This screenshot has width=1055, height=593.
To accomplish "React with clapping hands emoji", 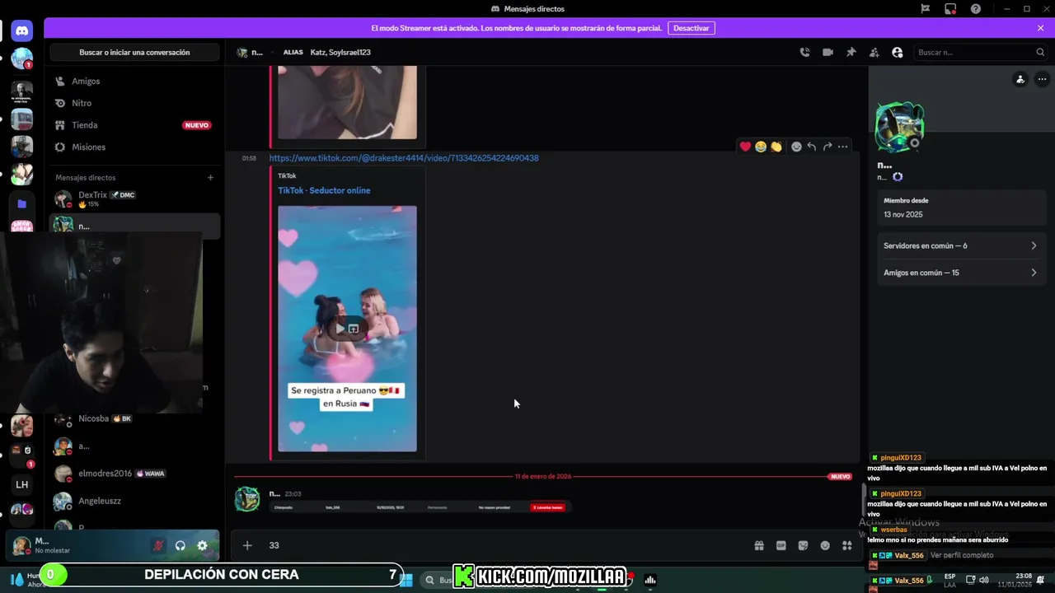I will coord(776,147).
